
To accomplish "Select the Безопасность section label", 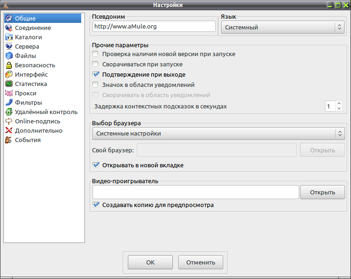I will (x=35, y=65).
